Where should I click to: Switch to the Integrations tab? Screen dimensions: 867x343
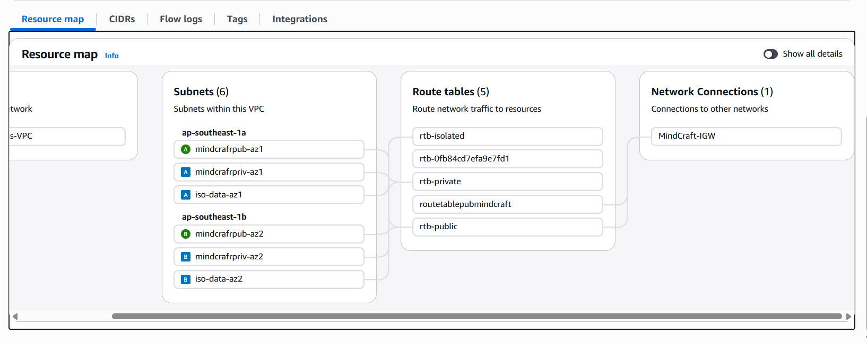(x=300, y=19)
